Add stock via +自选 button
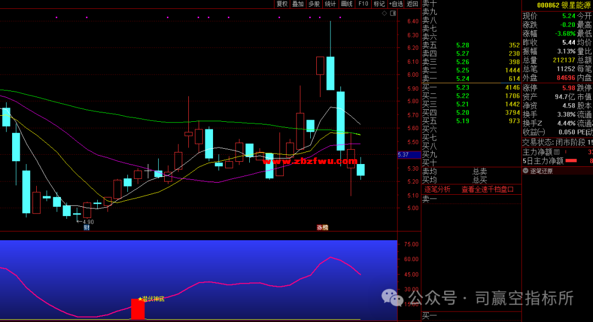The height and width of the screenshot is (322, 593). click(396, 4)
